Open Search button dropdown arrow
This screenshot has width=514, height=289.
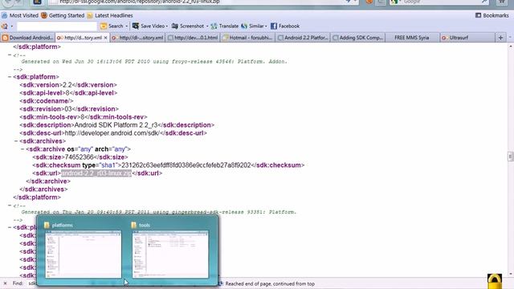pos(126,26)
